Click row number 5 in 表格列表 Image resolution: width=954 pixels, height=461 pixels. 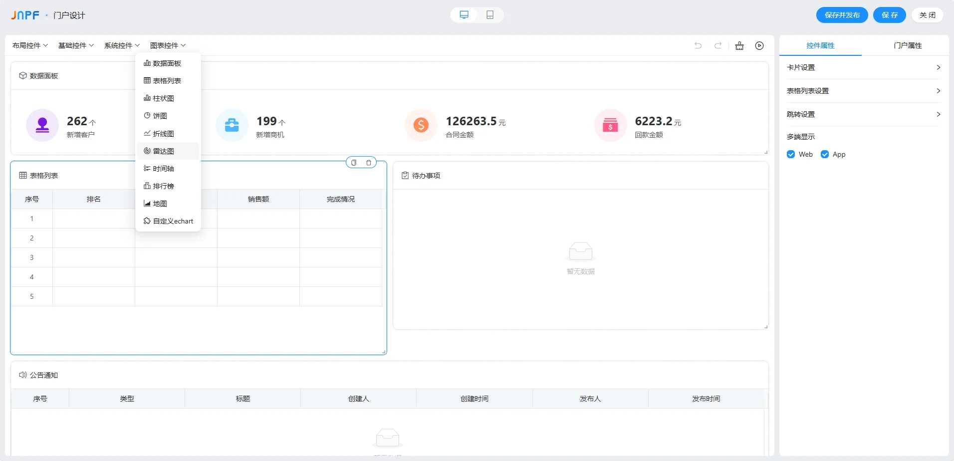coord(32,296)
